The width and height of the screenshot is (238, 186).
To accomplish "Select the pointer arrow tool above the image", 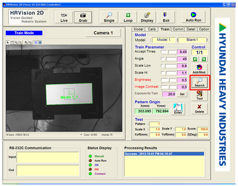I will (7, 43).
